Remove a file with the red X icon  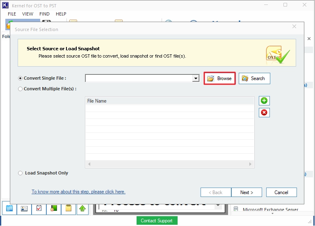(x=264, y=112)
